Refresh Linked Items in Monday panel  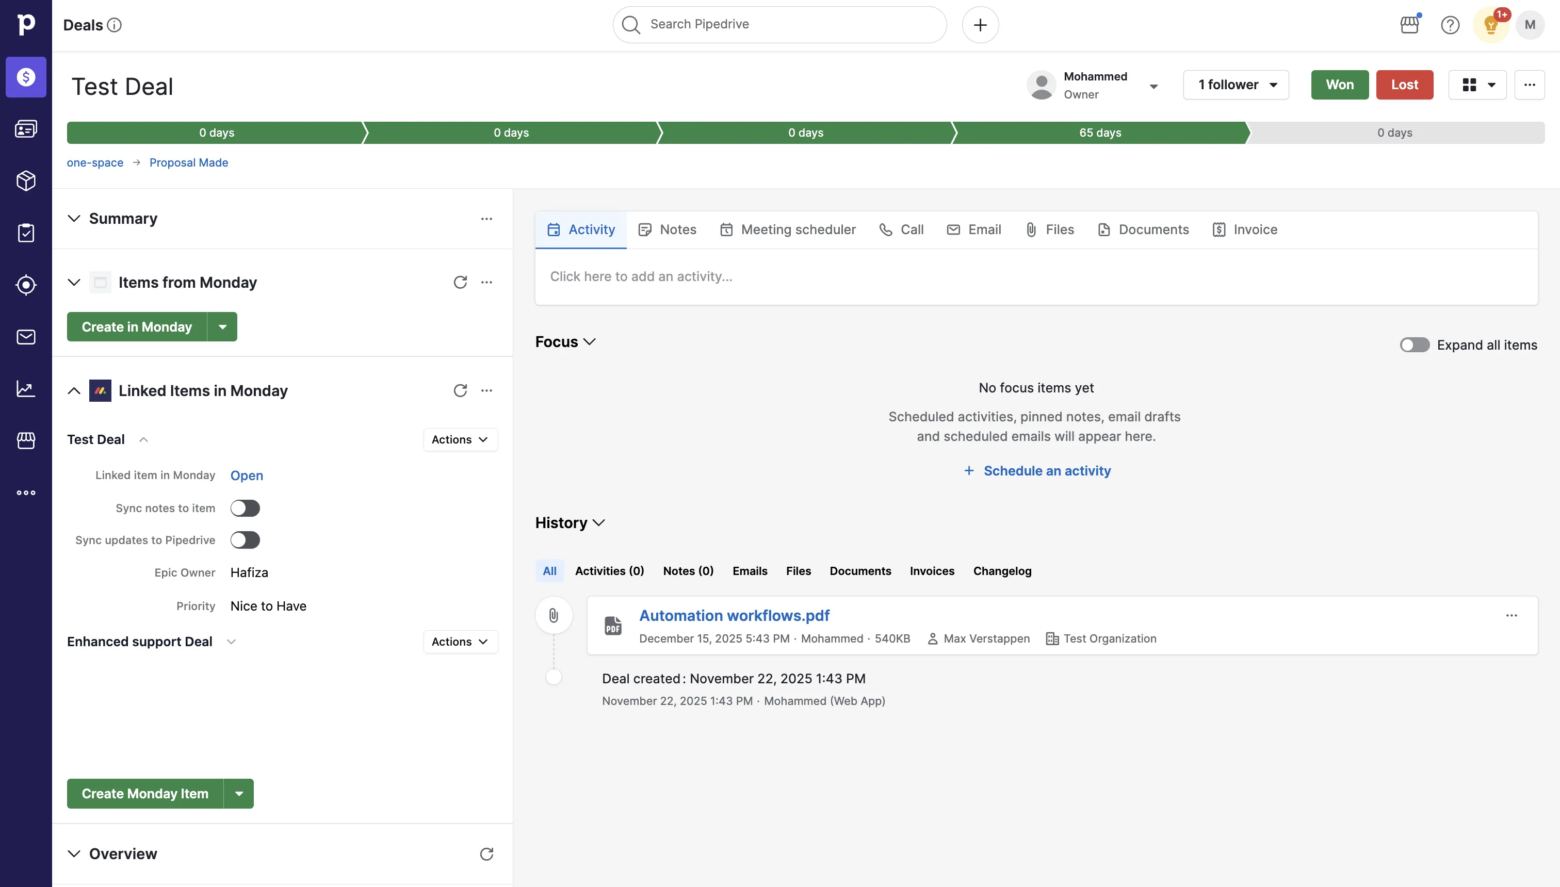click(460, 390)
